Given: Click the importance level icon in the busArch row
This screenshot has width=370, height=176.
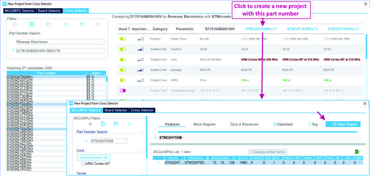Looking at the screenshot, I should click(141, 49).
